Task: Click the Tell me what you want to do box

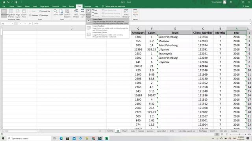Action: point(115,6)
